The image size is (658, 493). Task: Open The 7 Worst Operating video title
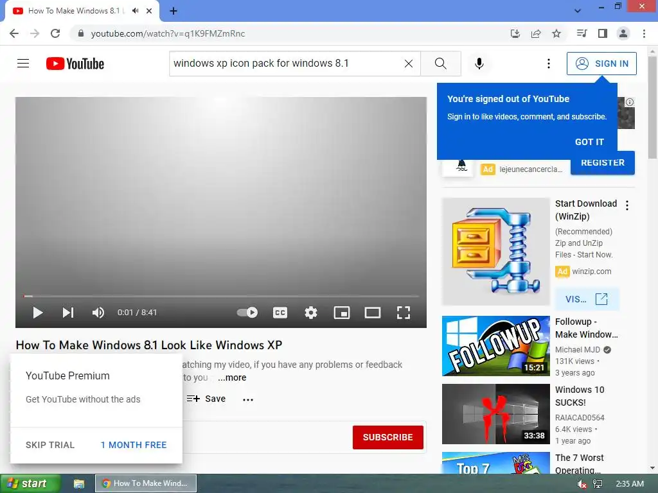click(x=580, y=463)
